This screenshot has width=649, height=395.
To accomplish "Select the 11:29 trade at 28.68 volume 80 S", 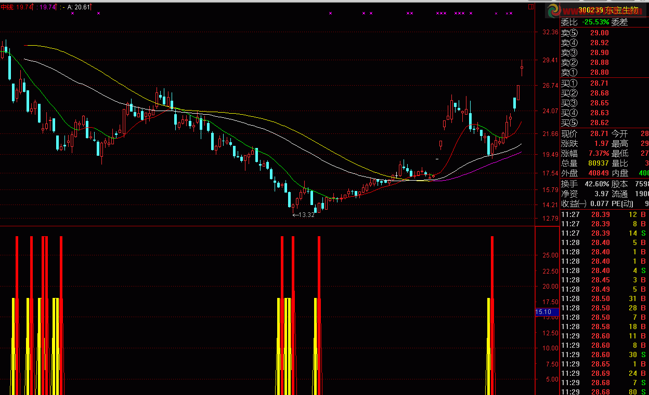I will coord(604,392).
